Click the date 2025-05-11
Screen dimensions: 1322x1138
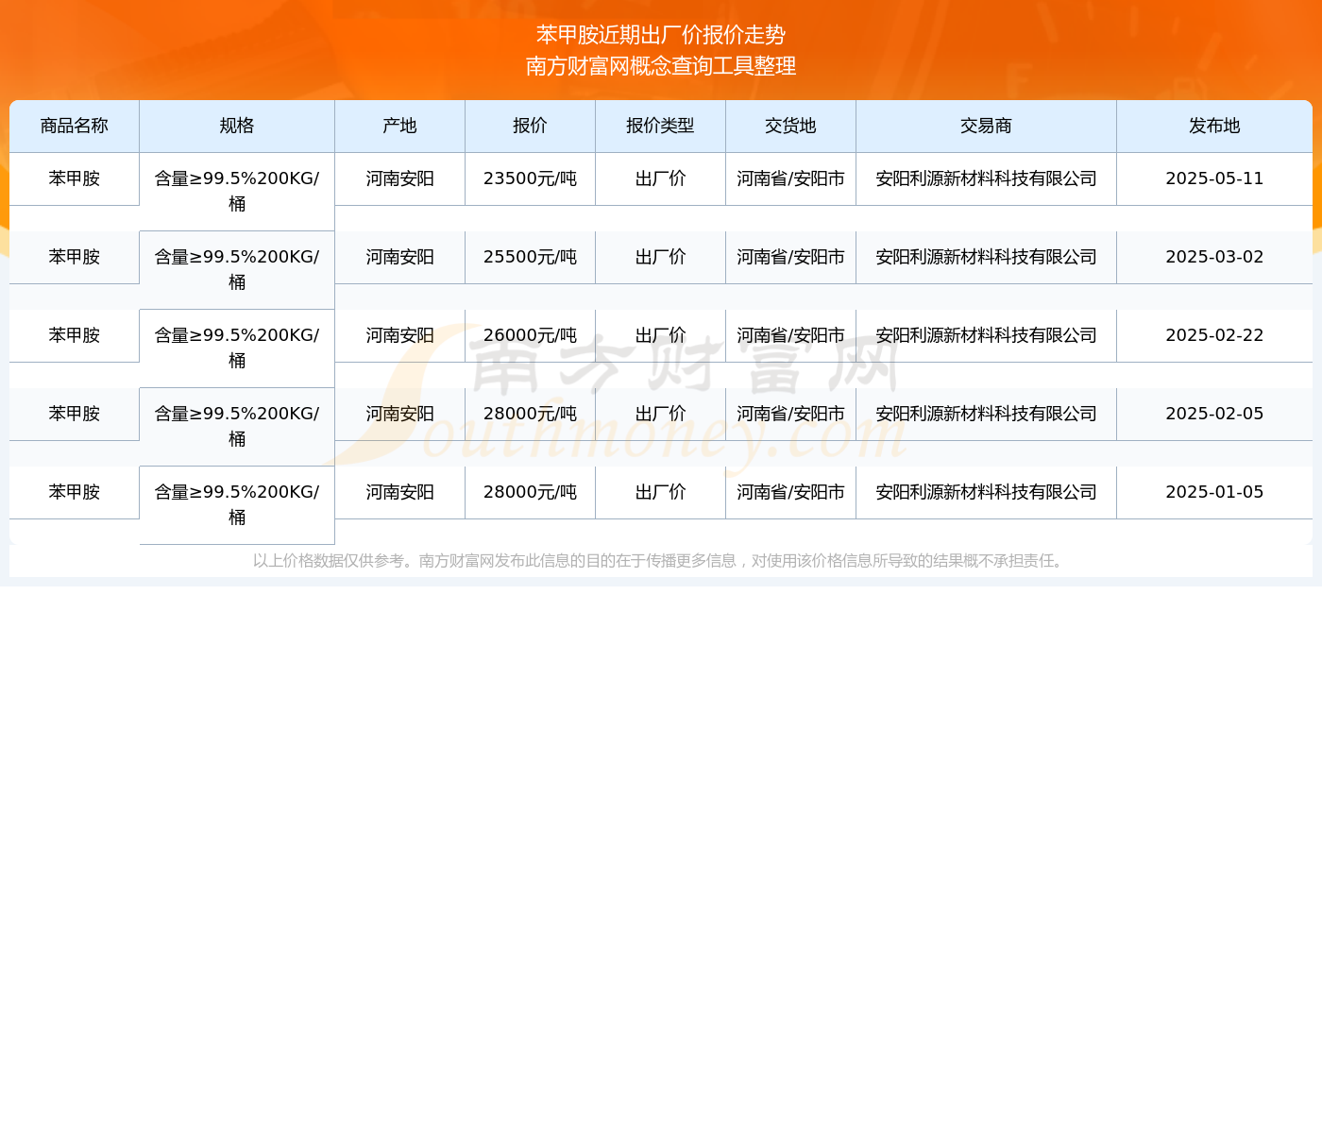[1214, 178]
